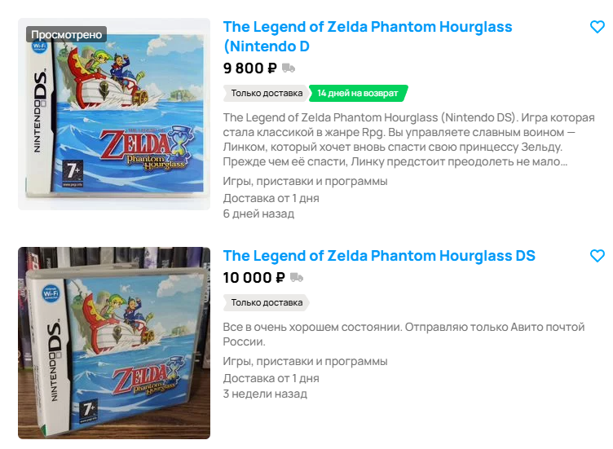Click "Только доставка" badge on the first listing
The image size is (613, 449).
tap(266, 93)
